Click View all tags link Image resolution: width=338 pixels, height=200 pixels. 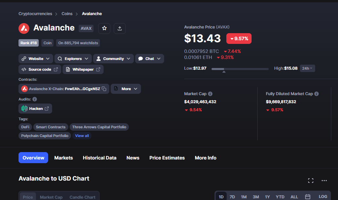point(82,136)
